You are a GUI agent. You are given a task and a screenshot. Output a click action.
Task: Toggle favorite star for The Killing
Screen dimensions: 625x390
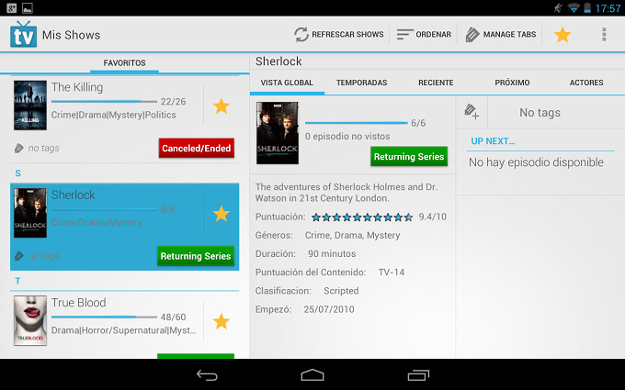tap(221, 106)
